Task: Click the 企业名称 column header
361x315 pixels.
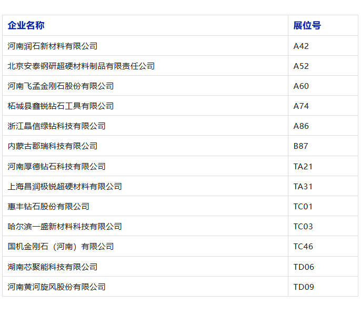Action: (x=26, y=25)
